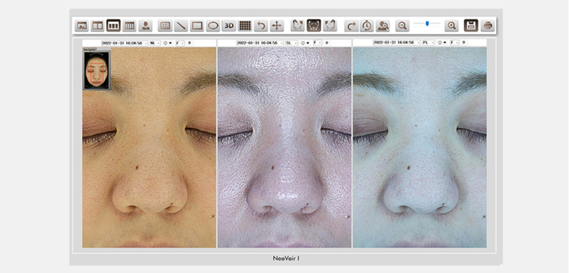The width and height of the screenshot is (569, 273).
Task: Switch to three-panel layout view
Action: (x=113, y=26)
